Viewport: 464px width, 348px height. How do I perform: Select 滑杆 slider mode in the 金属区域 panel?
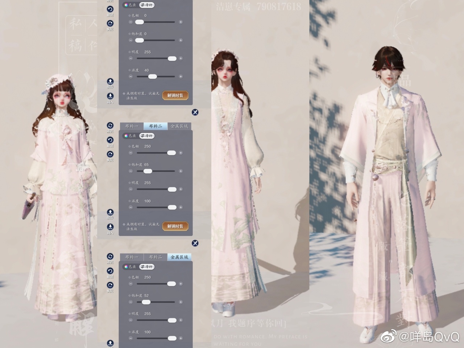(147, 267)
